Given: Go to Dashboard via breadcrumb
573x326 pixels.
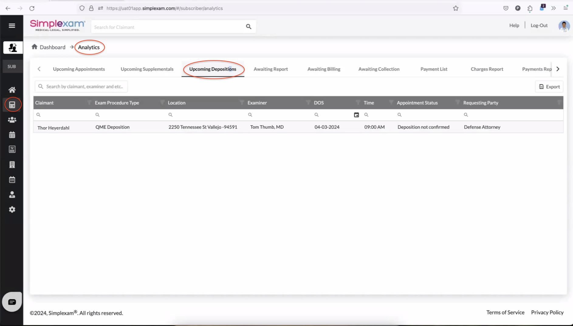Looking at the screenshot, I should (53, 47).
